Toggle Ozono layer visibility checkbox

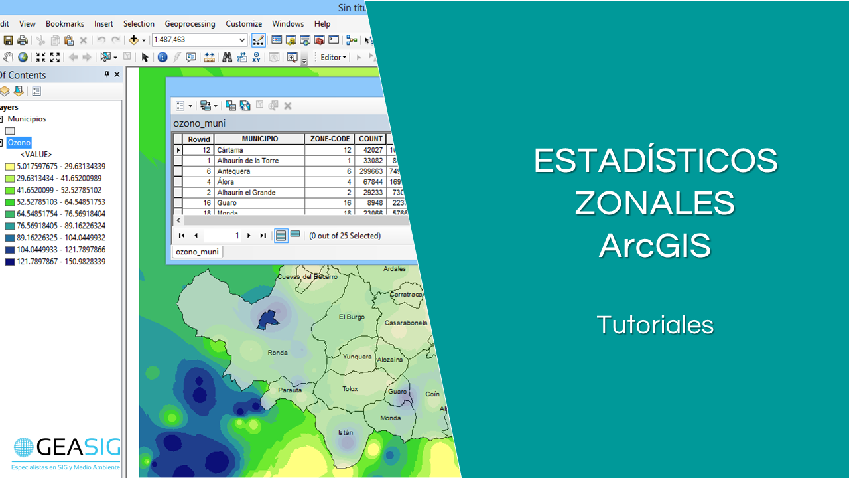coord(1,143)
